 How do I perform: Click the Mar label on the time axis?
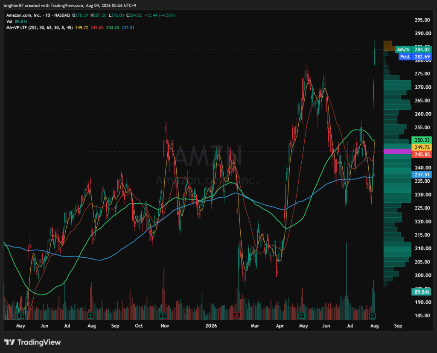coord(255,326)
